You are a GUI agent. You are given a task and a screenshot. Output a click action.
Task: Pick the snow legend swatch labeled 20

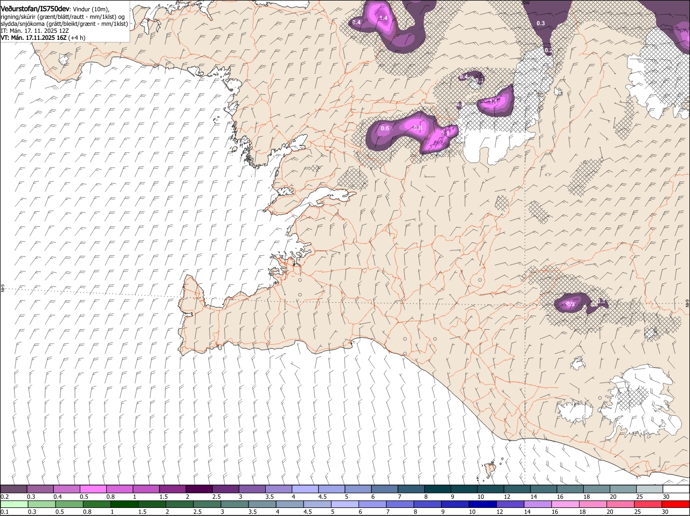point(622,489)
